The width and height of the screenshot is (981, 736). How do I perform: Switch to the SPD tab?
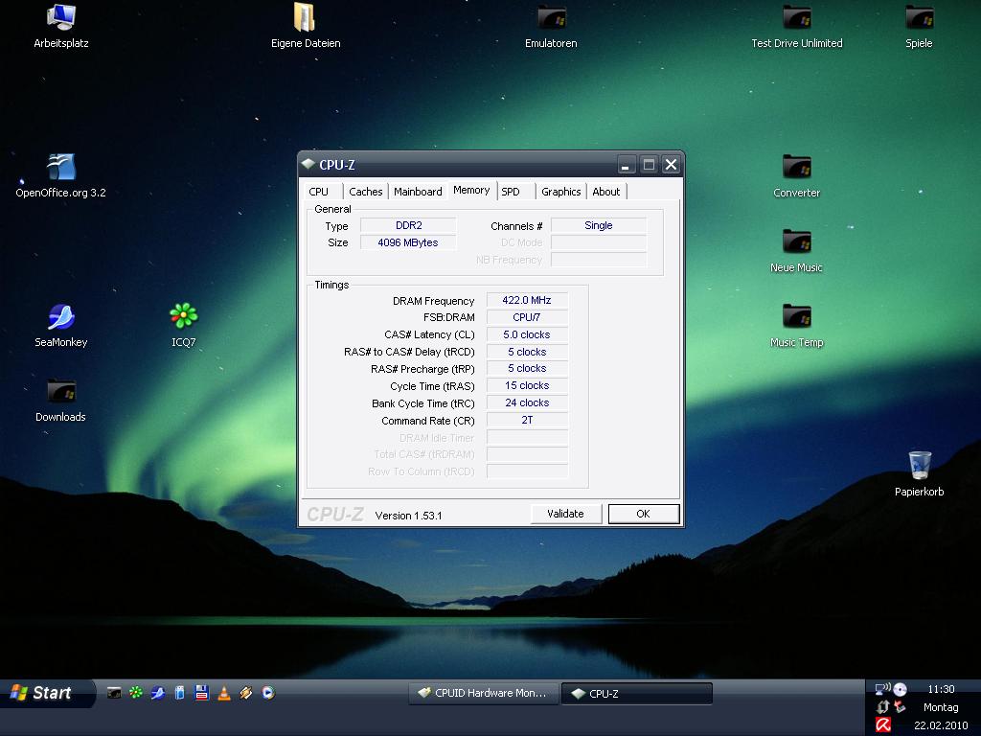[x=511, y=192]
